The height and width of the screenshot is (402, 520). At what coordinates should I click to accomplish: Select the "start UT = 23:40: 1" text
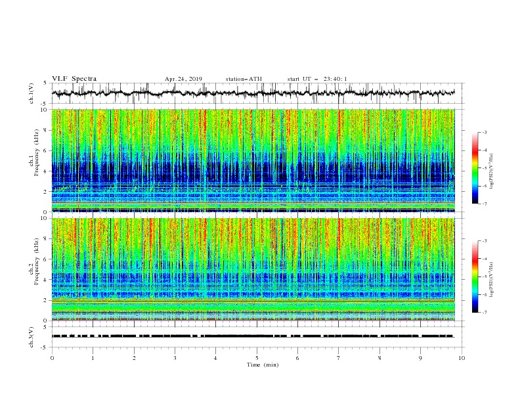(317, 79)
